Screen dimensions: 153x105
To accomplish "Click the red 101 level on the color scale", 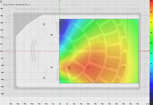I will (x=151, y=1).
